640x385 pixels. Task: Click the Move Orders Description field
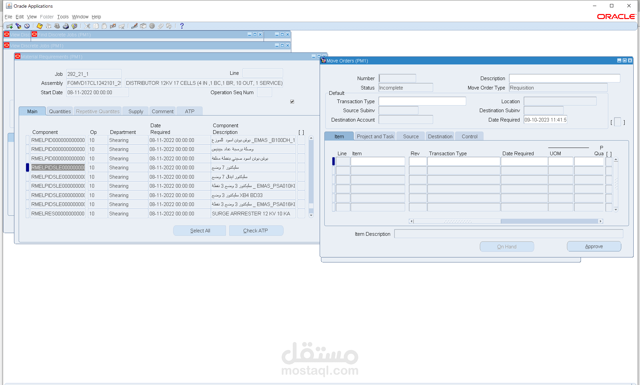(x=565, y=78)
